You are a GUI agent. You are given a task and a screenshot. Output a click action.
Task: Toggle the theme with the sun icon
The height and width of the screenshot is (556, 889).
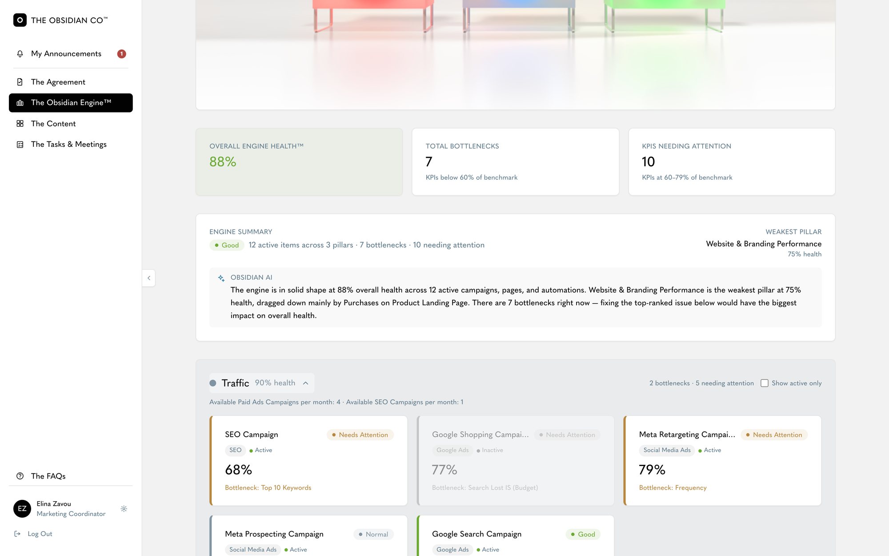[x=124, y=508]
